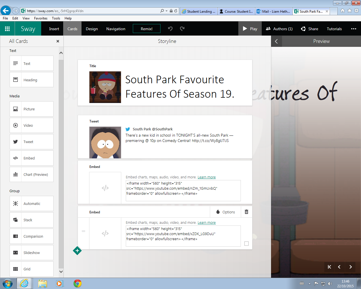Image resolution: width=361 pixels, height=289 pixels.
Task: Open the Tools menu
Action: pyautogui.click(x=56, y=18)
